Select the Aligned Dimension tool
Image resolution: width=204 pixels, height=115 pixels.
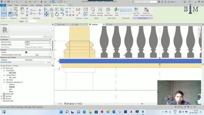[78, 9]
